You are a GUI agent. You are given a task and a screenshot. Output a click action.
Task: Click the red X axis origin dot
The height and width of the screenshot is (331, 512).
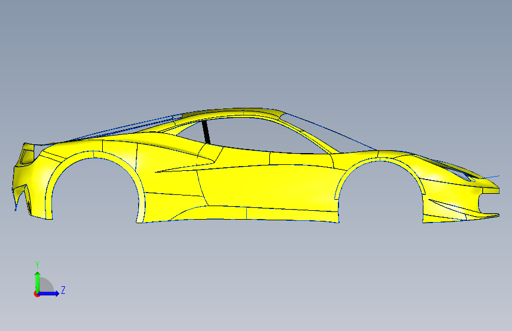click(x=37, y=294)
